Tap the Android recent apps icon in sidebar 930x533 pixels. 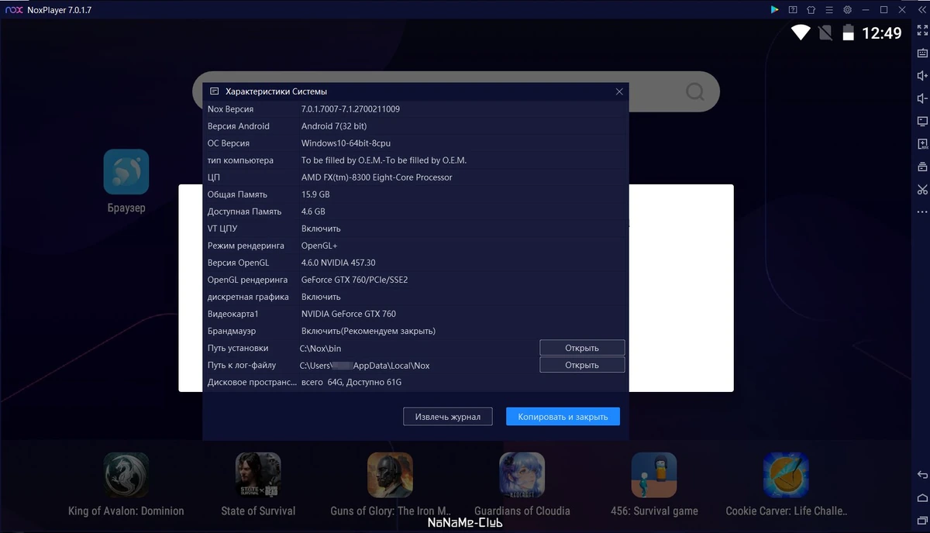point(922,519)
